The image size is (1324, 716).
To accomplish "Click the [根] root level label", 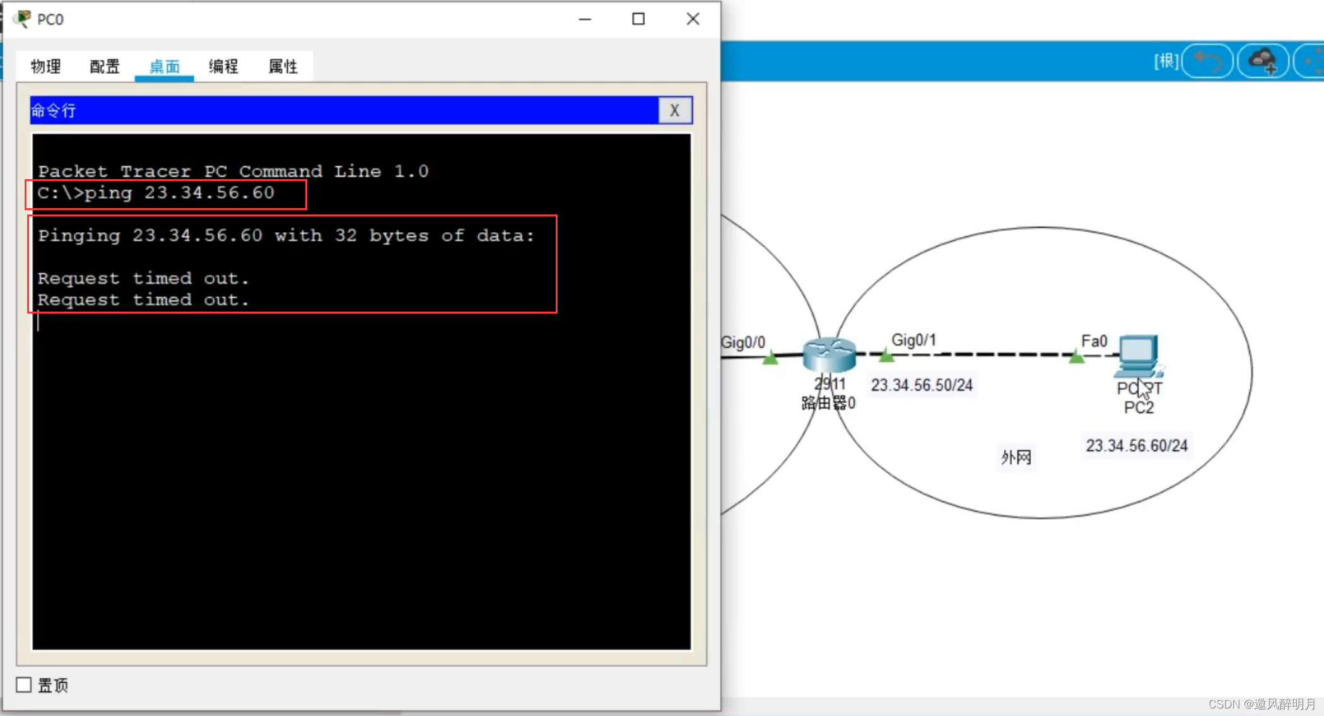I will tap(1166, 61).
